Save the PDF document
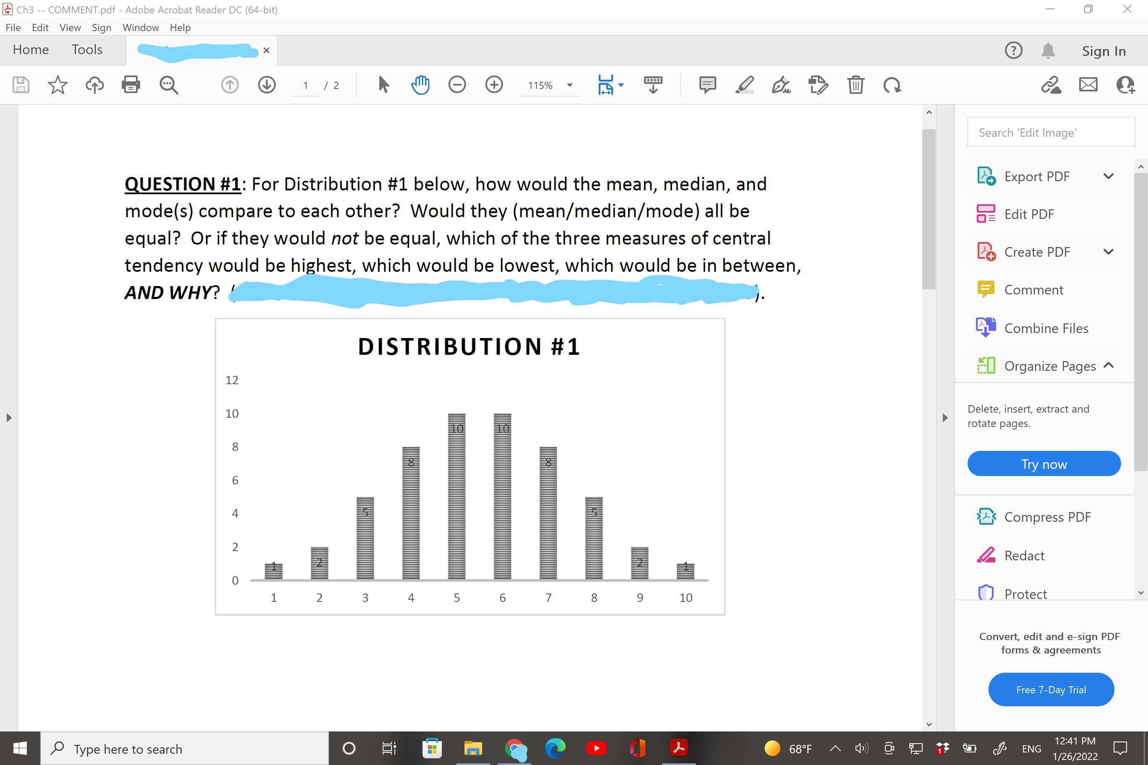The height and width of the screenshot is (765, 1148). point(21,84)
